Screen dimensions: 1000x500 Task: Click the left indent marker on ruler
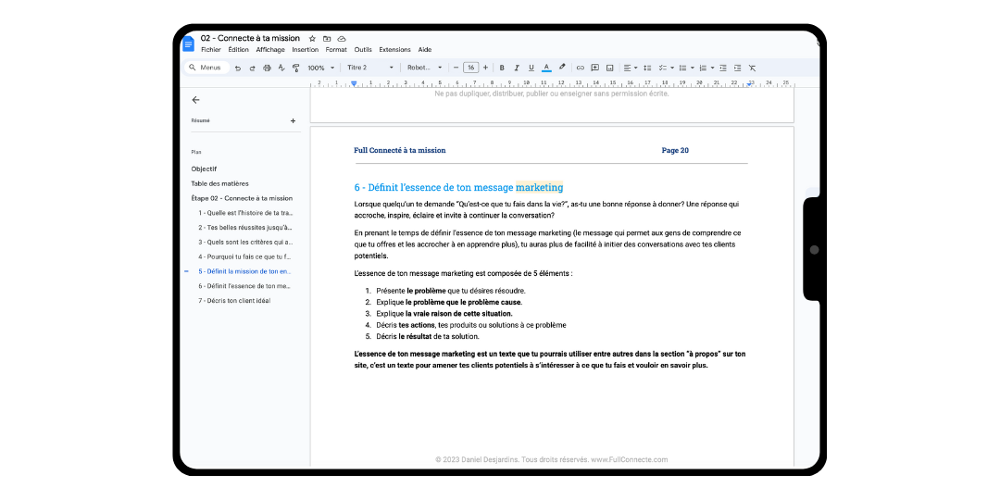[x=354, y=83]
